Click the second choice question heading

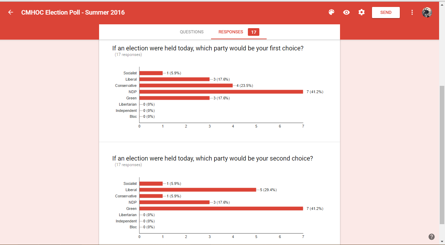pyautogui.click(x=212, y=158)
